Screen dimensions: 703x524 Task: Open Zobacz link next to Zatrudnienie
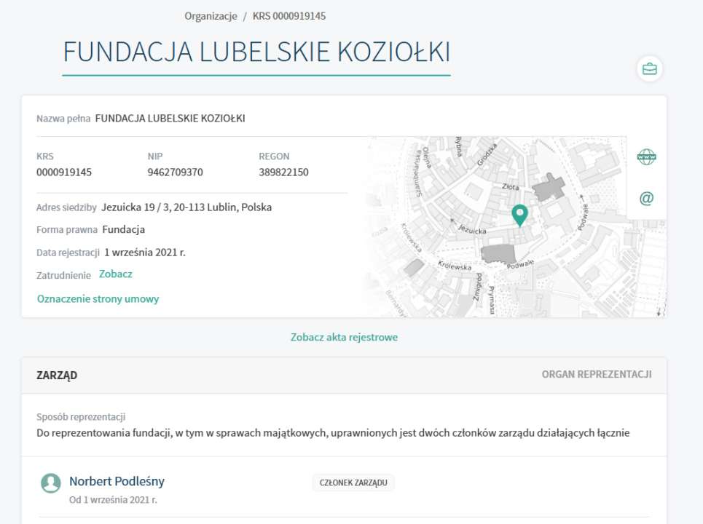pos(115,274)
